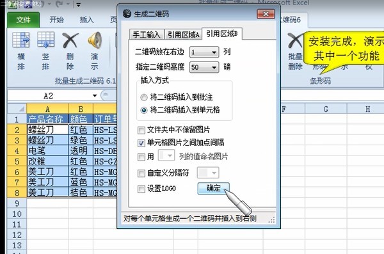
Task: Select row 1 header
Action: click(x=17, y=119)
